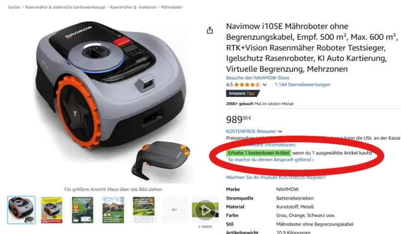
Task: Open 1.144 Sternebewertungen reviews link
Action: click(302, 85)
